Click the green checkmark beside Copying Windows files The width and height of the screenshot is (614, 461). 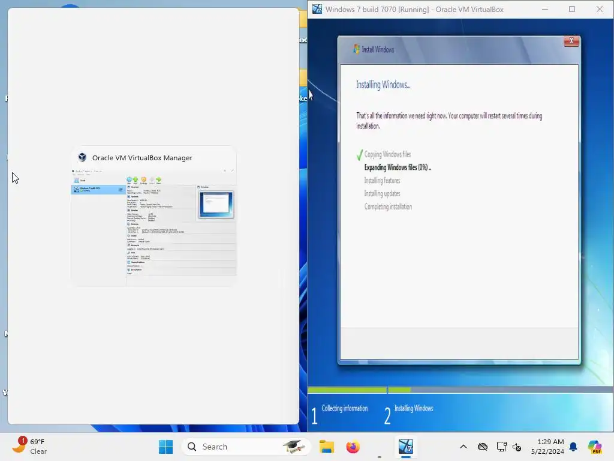(359, 155)
